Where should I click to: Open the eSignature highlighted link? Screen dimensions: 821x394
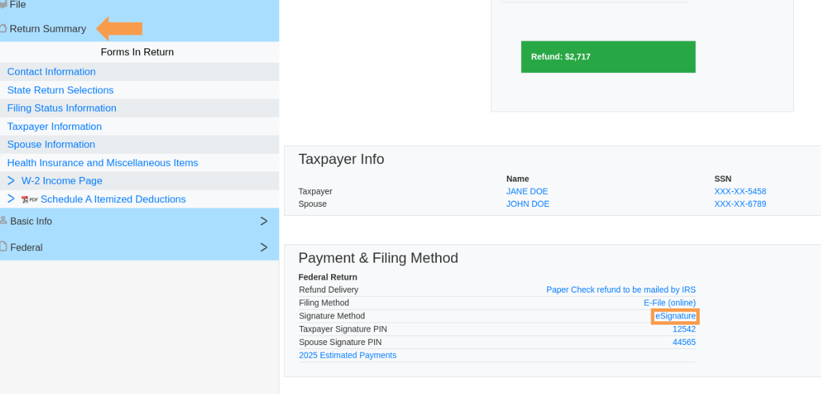click(675, 316)
